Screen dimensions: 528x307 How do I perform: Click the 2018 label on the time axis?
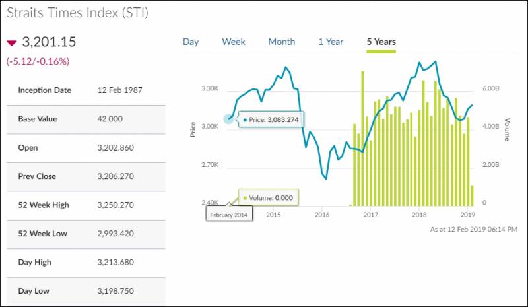pos(418,215)
